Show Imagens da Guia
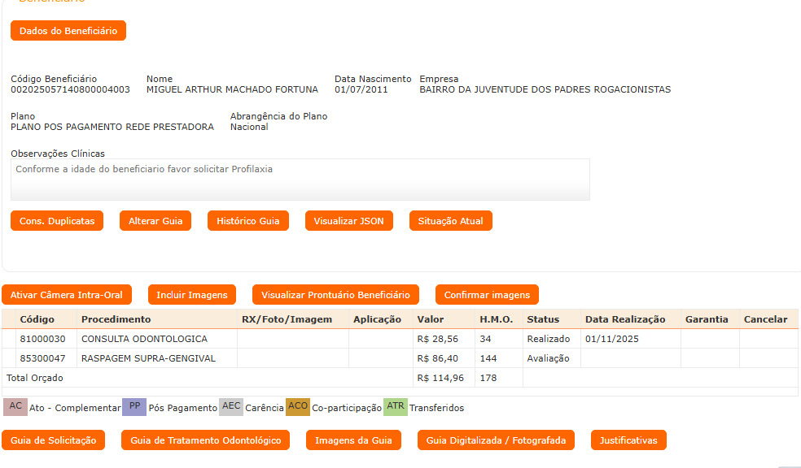 point(353,440)
